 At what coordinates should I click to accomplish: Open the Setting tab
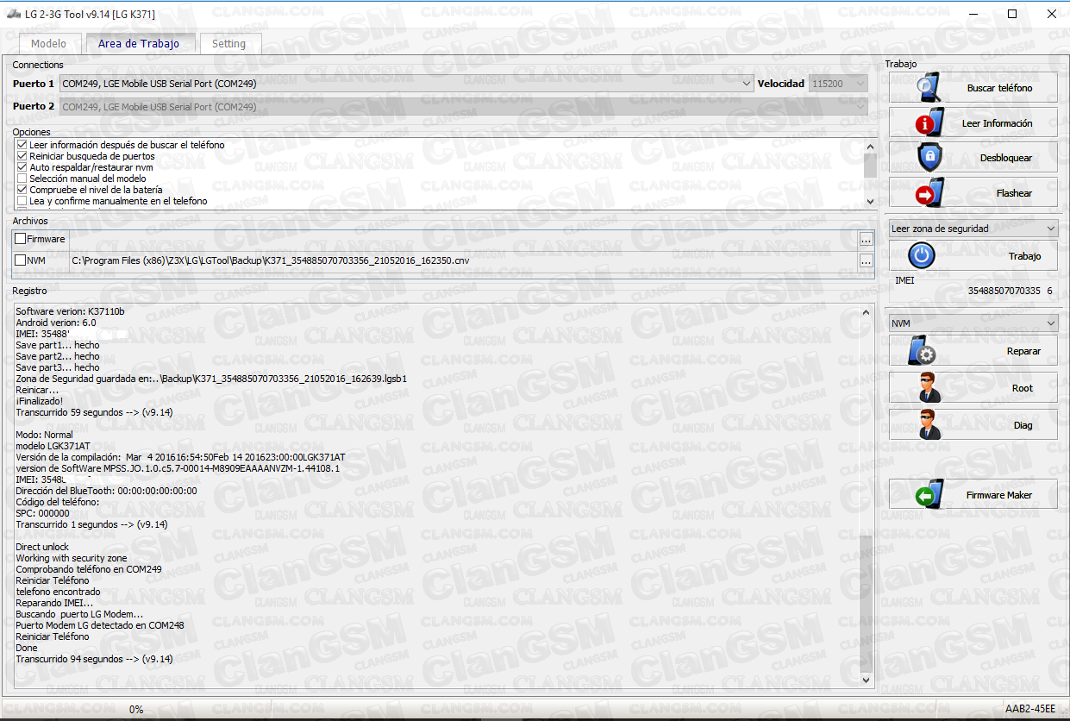point(228,44)
